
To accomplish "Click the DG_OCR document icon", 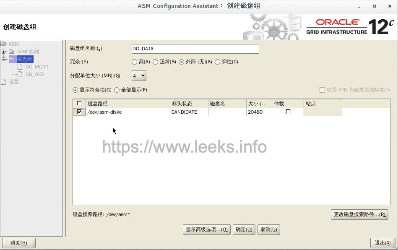I will [20, 74].
